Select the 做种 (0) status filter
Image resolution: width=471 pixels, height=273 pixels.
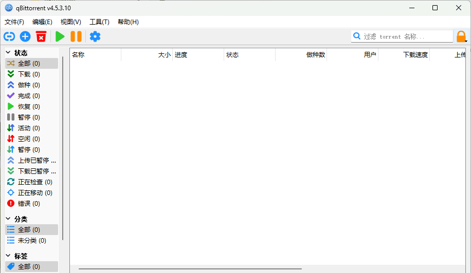point(31,85)
